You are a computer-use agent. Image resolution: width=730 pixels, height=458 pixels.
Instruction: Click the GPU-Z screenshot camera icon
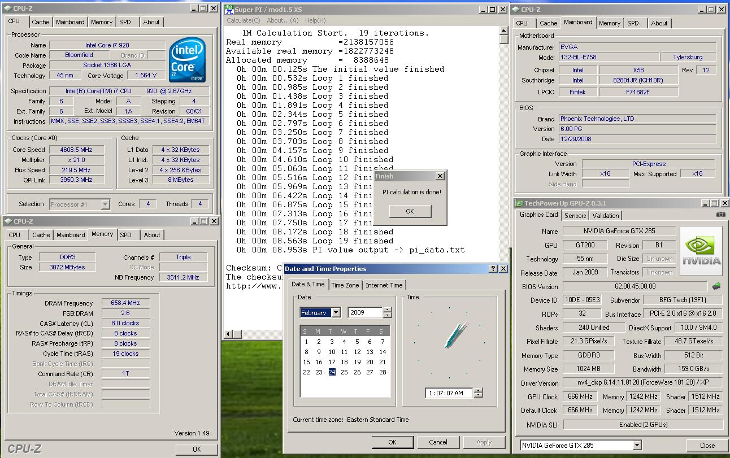720,215
